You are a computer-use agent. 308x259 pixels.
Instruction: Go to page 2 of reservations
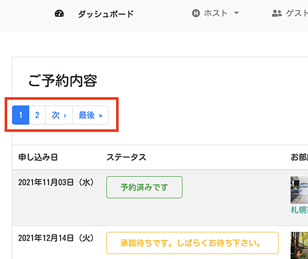37,115
